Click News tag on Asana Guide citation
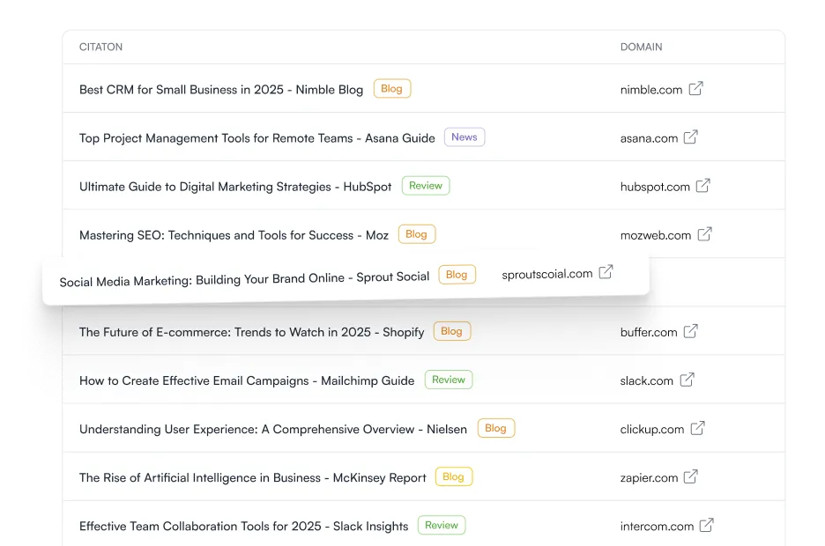This screenshot has height=546, width=825. [x=464, y=137]
